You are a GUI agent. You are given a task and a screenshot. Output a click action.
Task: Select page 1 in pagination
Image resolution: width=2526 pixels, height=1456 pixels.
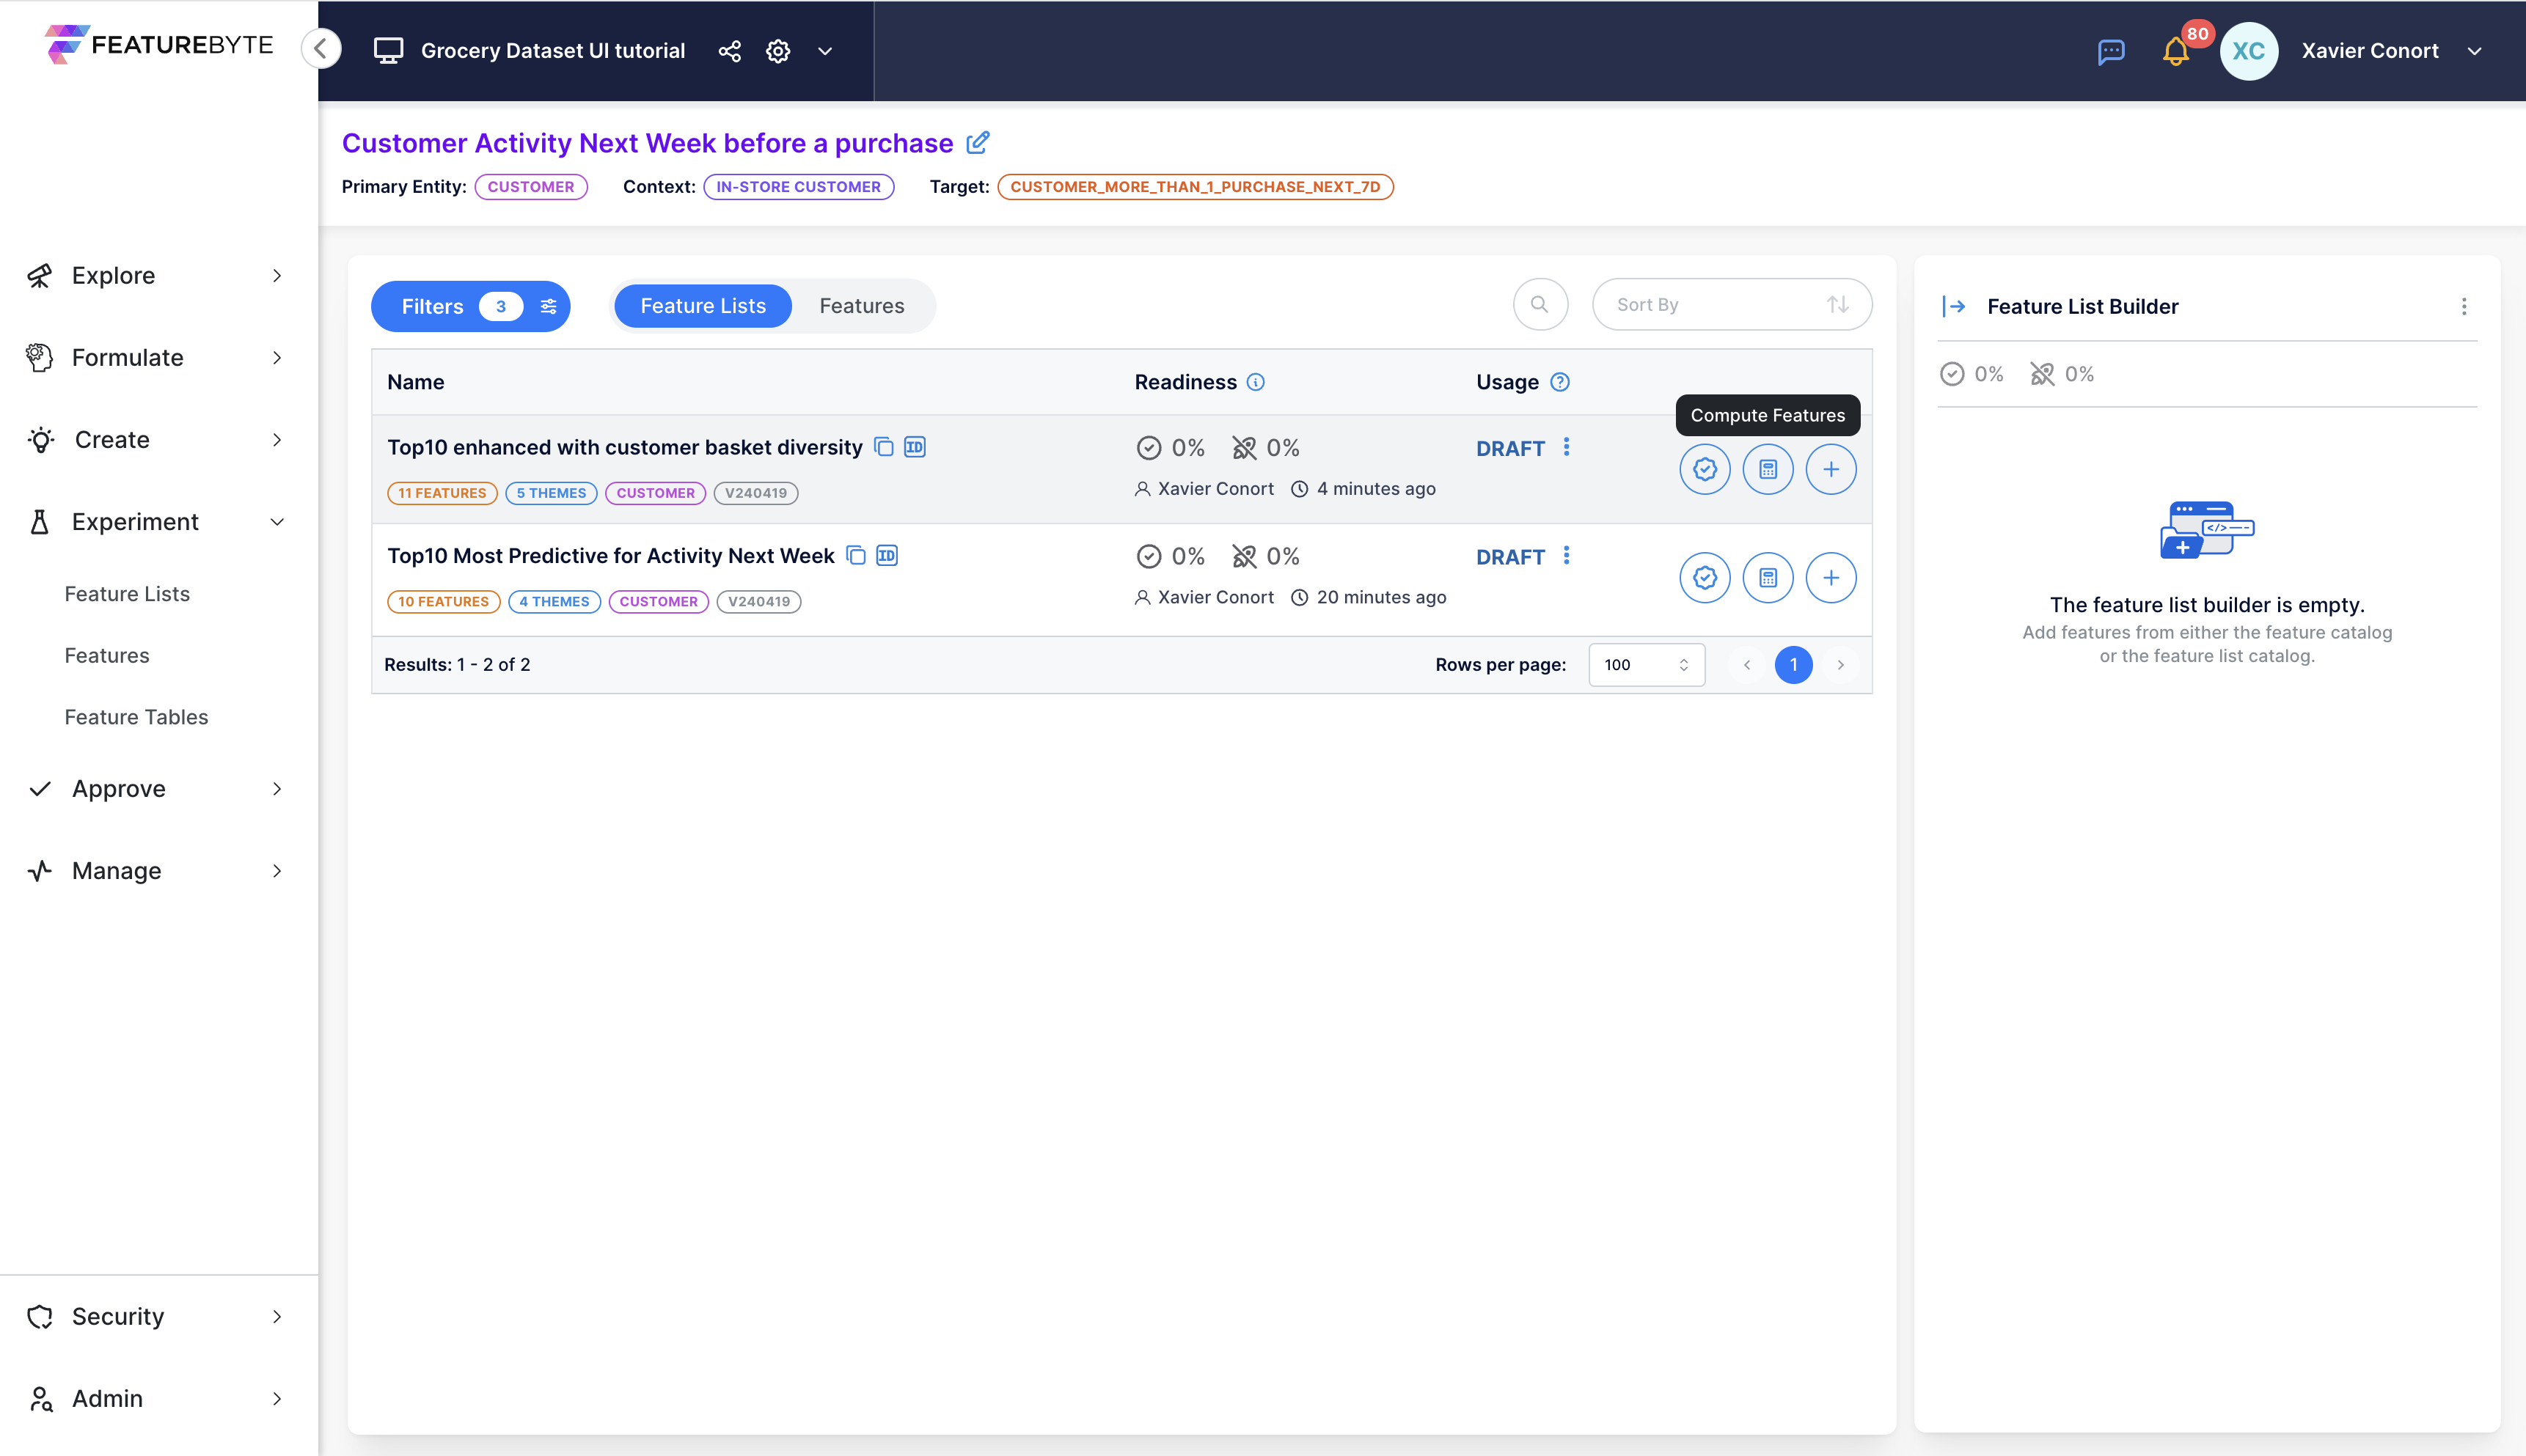point(1793,665)
